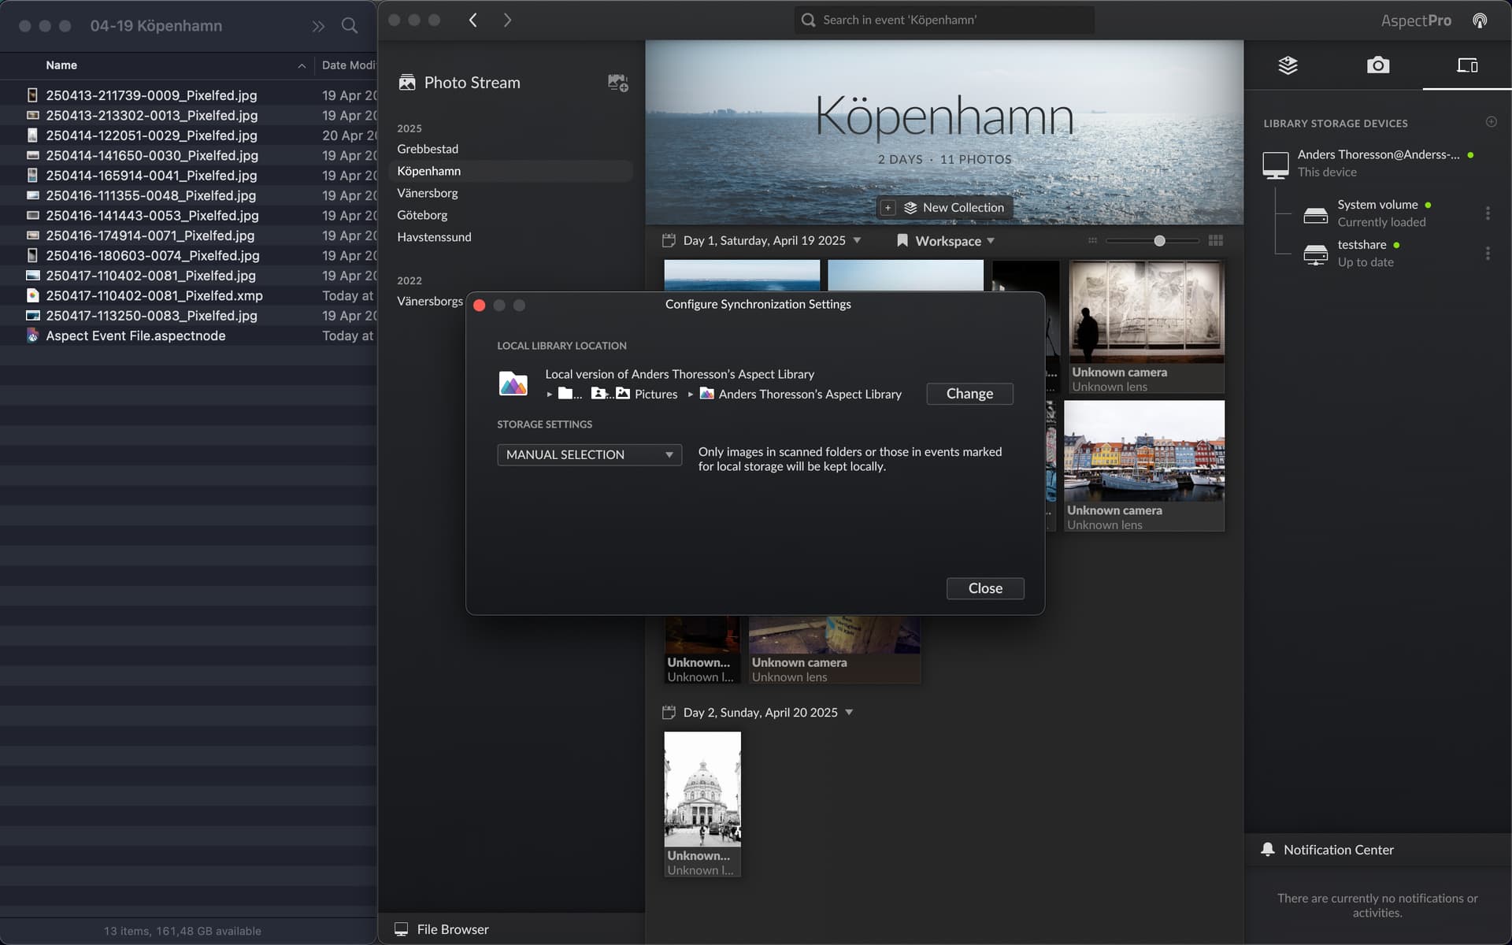Click the Aspect Library icon in dialog
Viewport: 1512px width, 945px height.
tap(513, 384)
